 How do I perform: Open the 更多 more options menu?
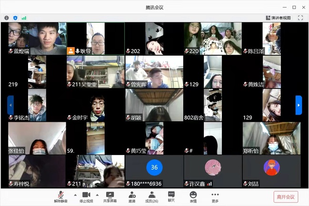215,196
